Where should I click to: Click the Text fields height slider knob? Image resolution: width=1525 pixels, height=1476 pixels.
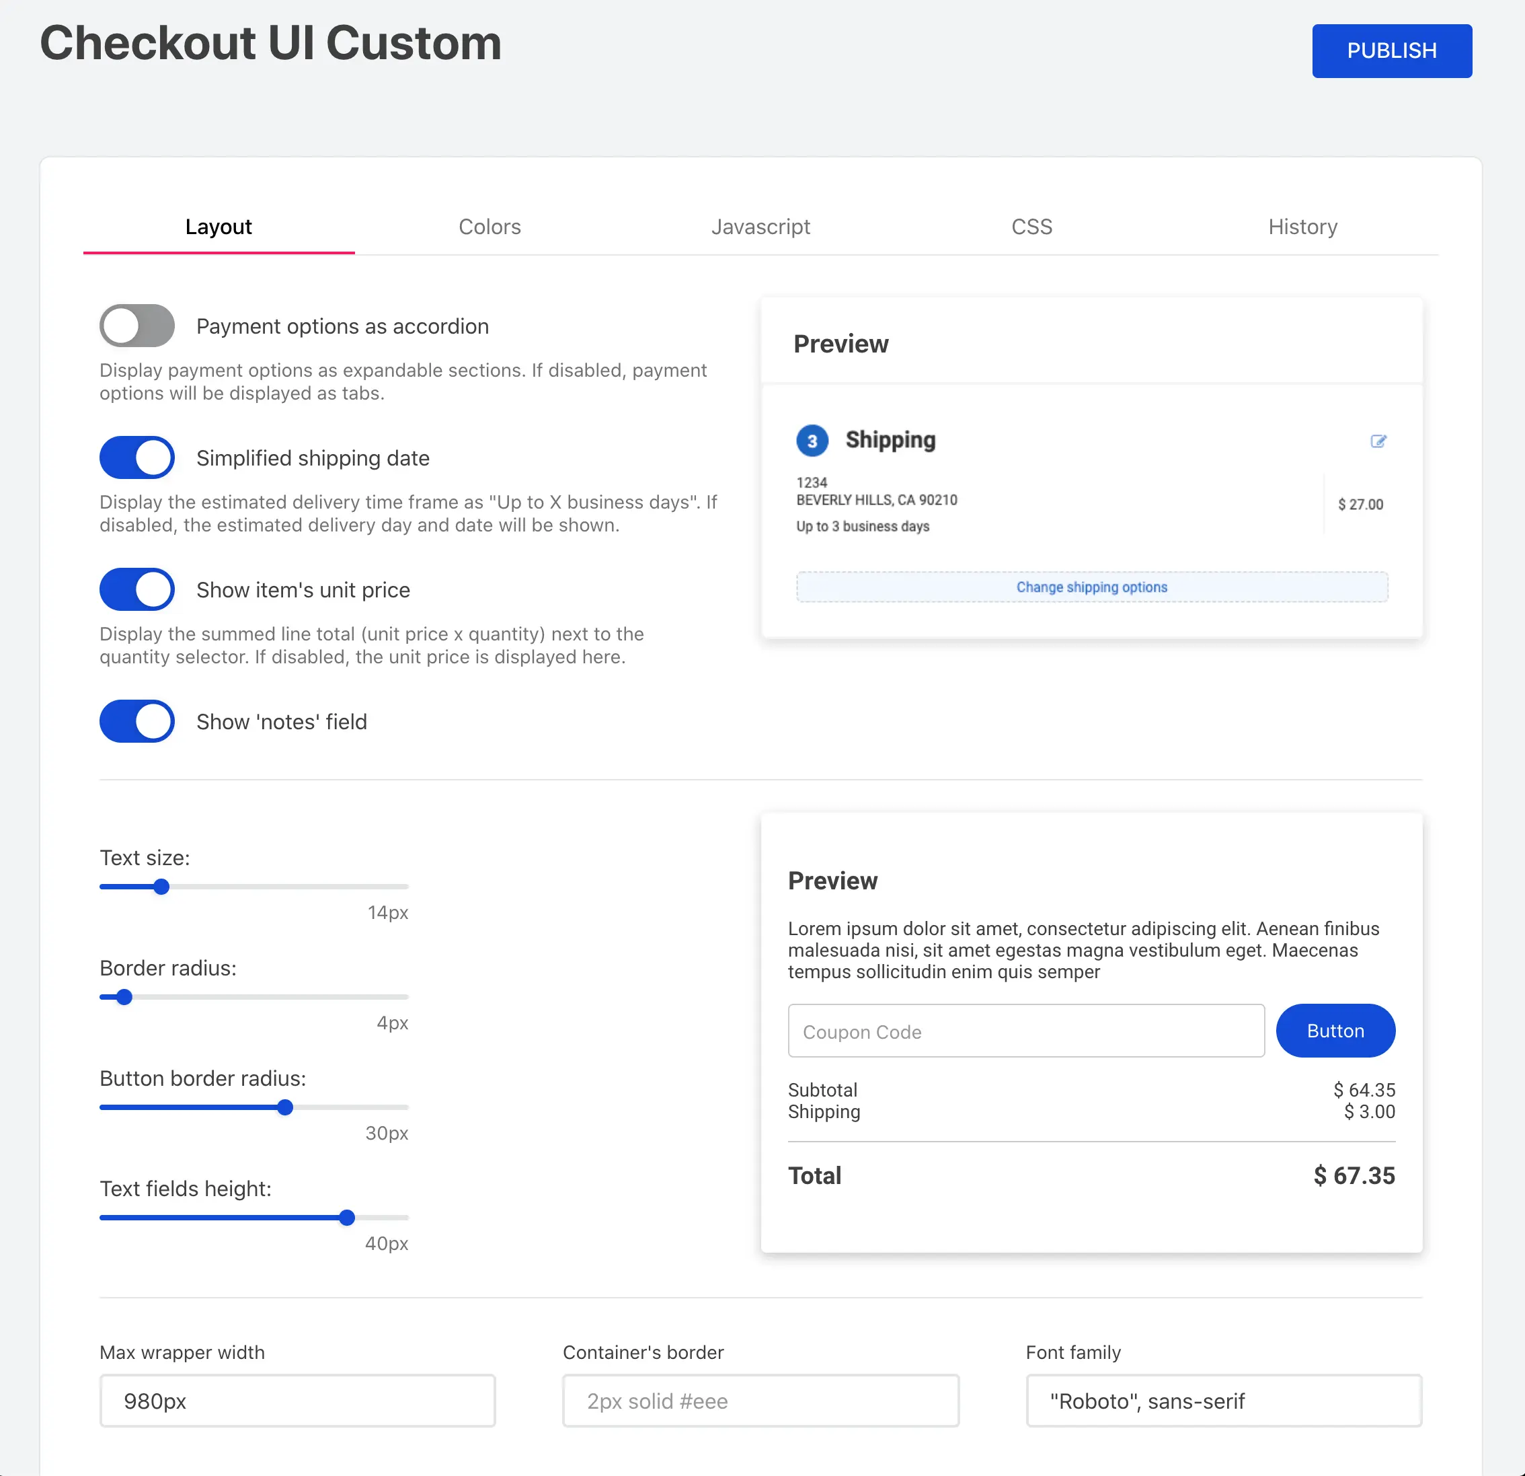(x=347, y=1218)
